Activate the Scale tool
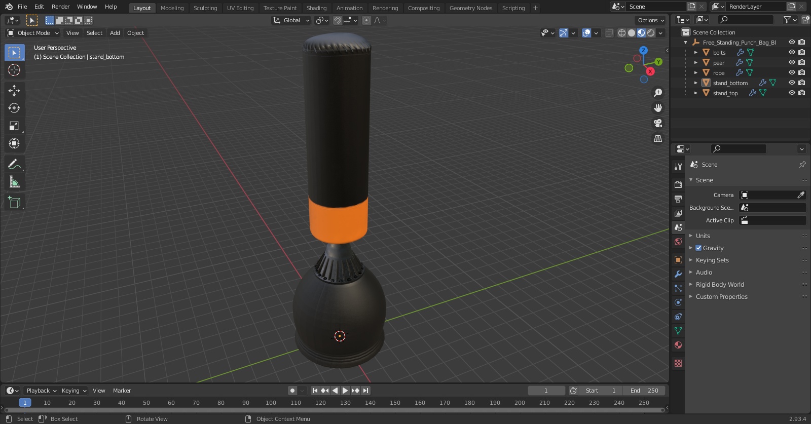Screen dimensions: 811x424 click(14, 126)
